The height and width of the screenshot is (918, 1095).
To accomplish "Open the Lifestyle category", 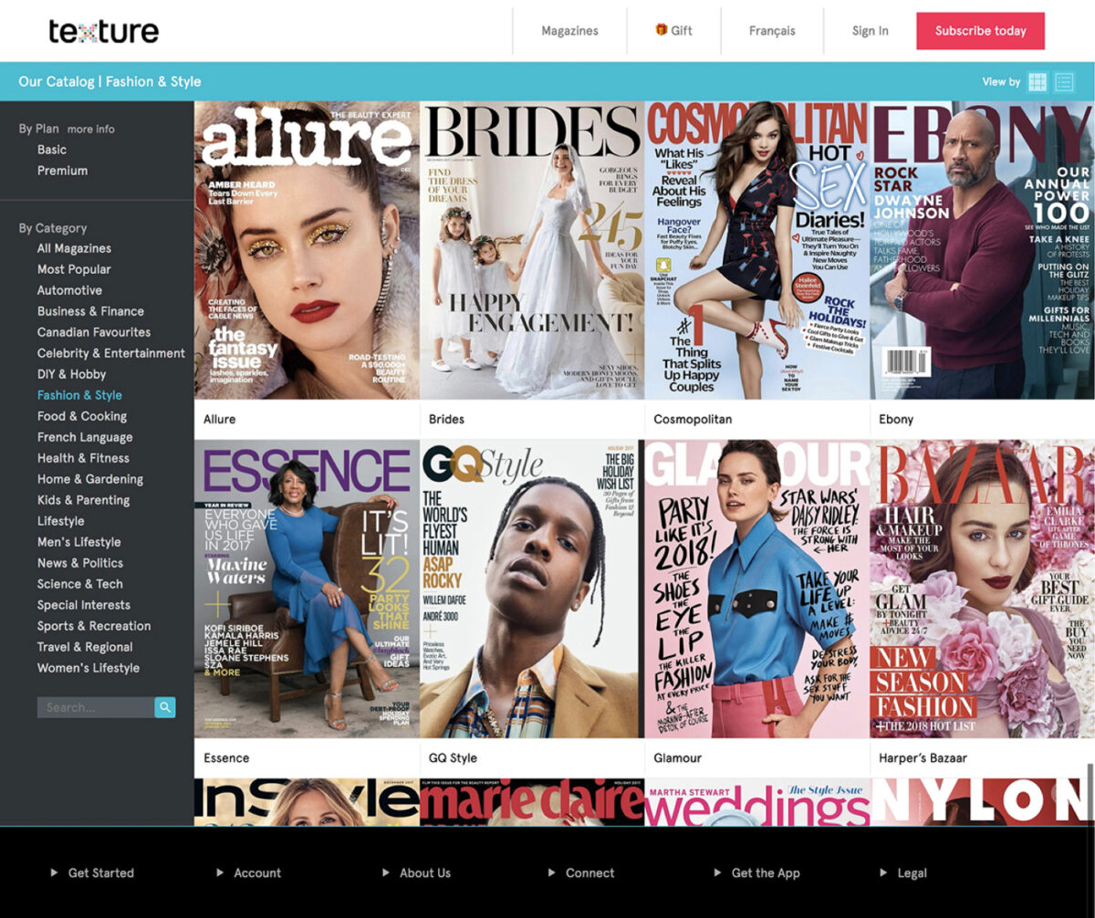I will (61, 521).
